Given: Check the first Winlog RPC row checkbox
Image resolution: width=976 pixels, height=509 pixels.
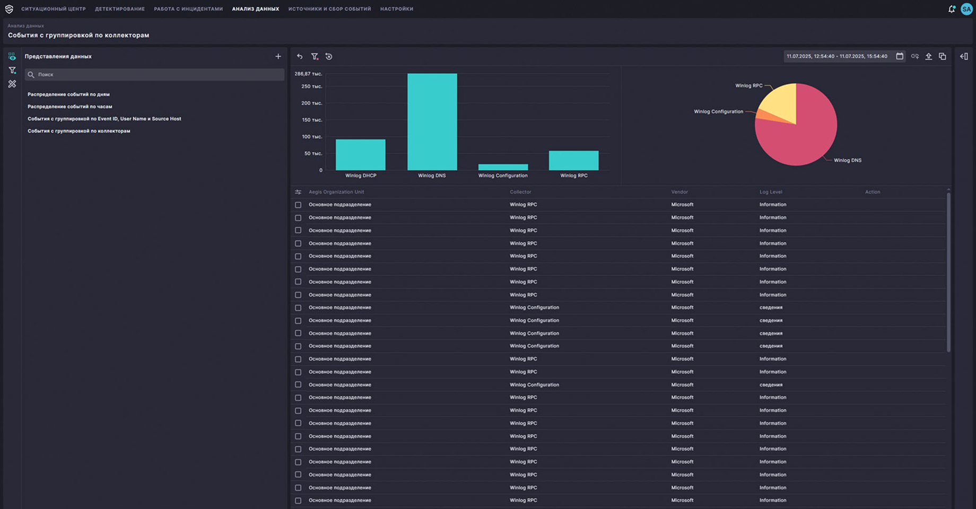Looking at the screenshot, I should coord(298,205).
